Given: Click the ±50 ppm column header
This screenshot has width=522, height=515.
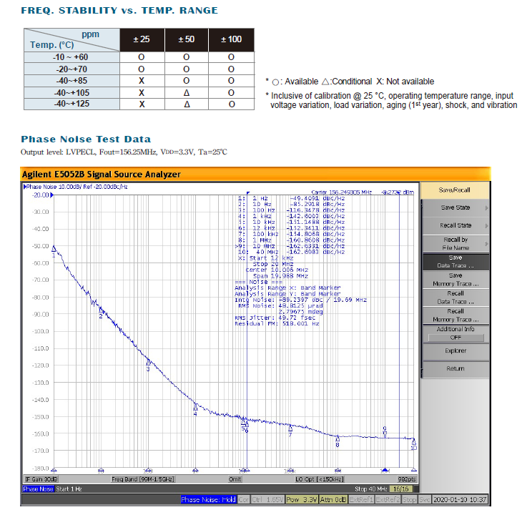Looking at the screenshot, I should click(x=187, y=39).
